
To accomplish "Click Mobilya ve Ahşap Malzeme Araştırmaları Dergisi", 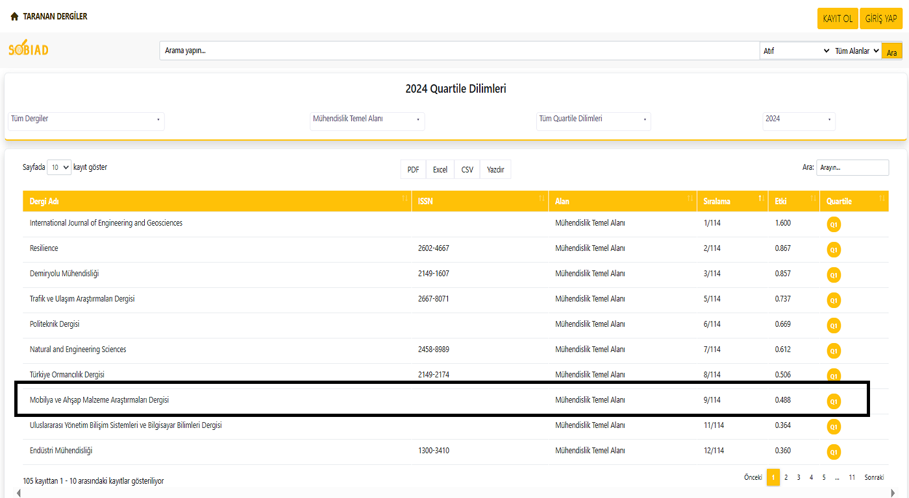I will 99,400.
